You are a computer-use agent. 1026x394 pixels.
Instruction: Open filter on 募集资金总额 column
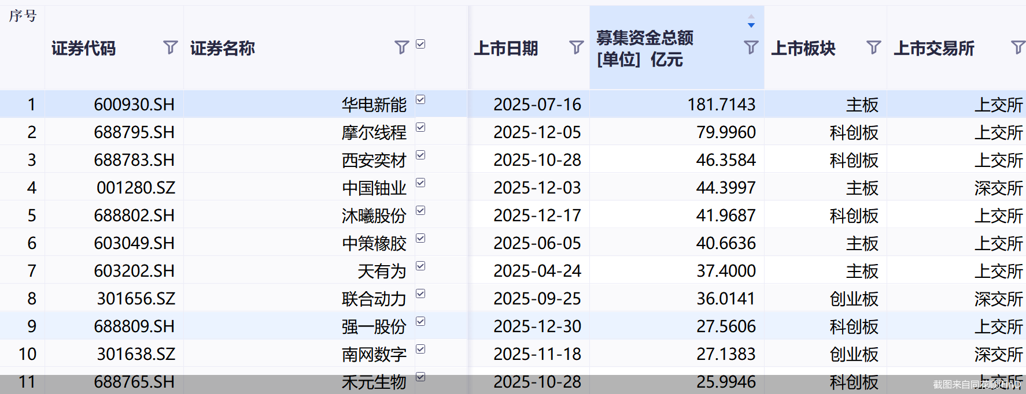(751, 47)
